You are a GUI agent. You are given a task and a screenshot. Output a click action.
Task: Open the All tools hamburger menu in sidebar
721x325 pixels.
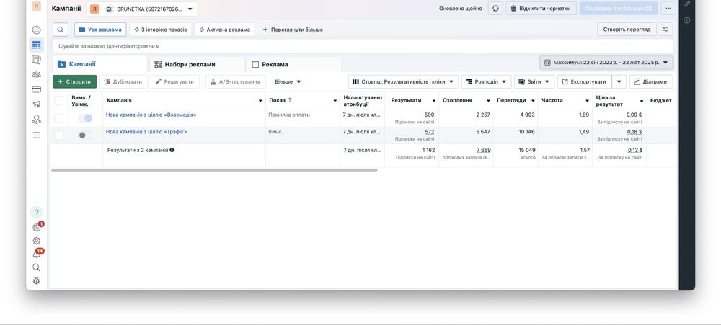(36, 135)
